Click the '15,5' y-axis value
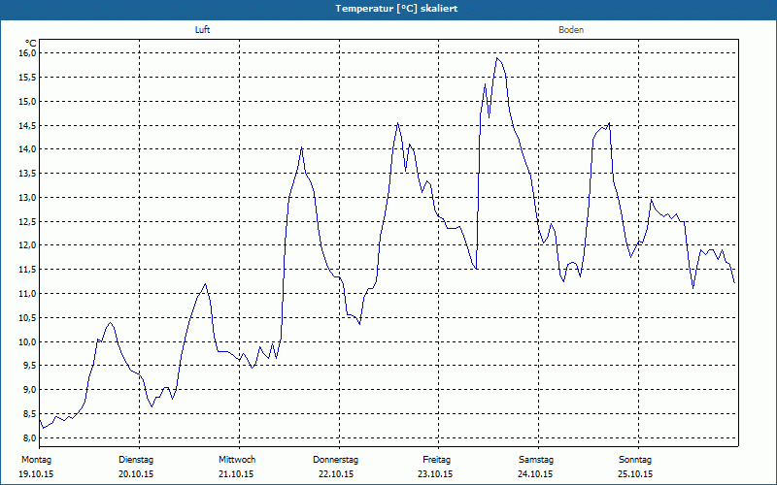The height and width of the screenshot is (485, 777). (x=28, y=78)
